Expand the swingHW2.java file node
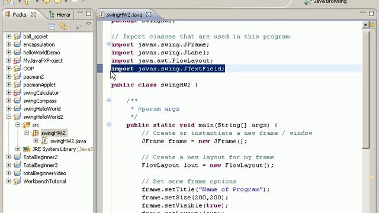379x213 pixels. click(36, 141)
